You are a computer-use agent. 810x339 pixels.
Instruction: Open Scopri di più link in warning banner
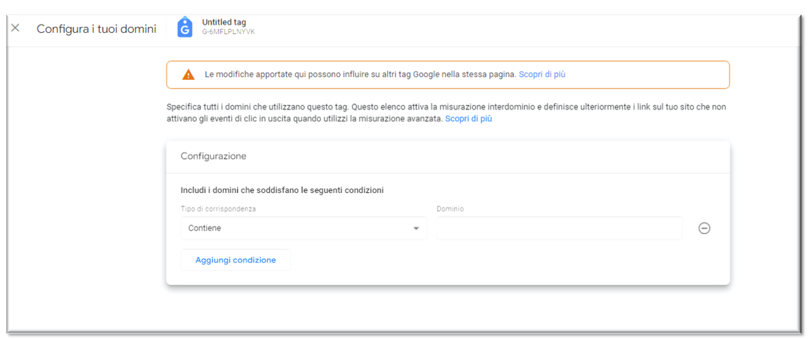(x=542, y=75)
